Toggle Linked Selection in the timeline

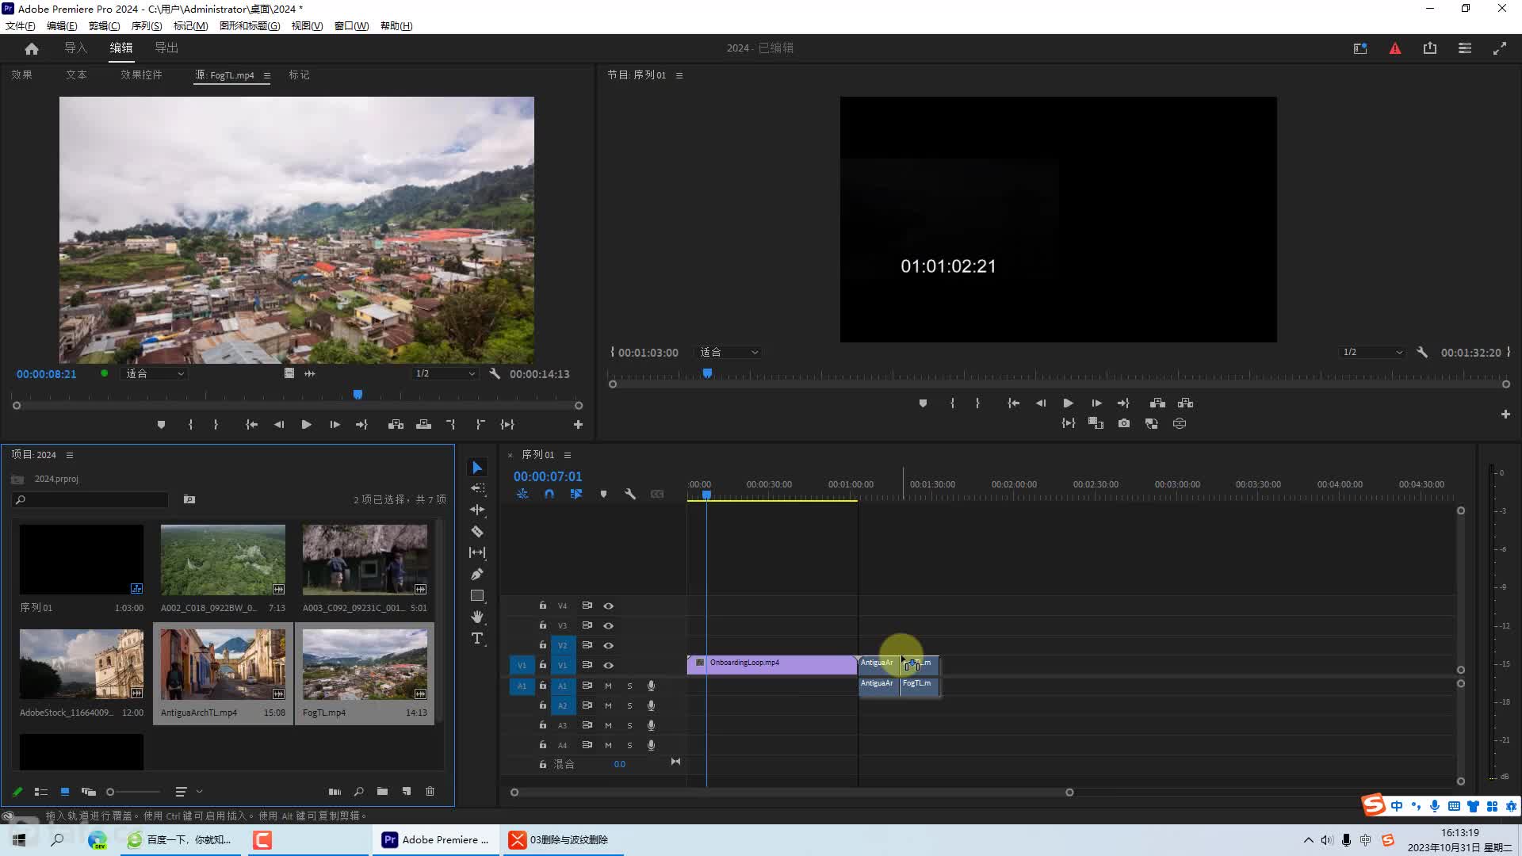coord(576,494)
